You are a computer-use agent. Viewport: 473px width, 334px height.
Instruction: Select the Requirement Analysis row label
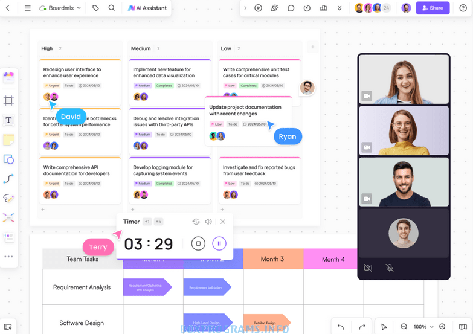pos(82,287)
